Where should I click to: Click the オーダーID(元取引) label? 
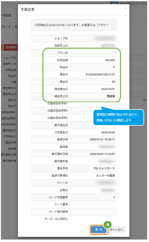56,219
